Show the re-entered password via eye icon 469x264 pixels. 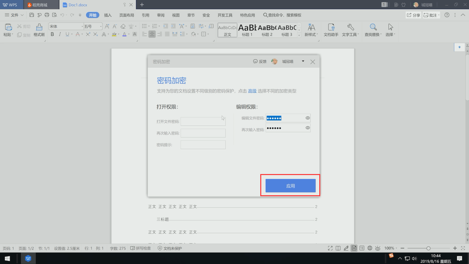click(308, 128)
